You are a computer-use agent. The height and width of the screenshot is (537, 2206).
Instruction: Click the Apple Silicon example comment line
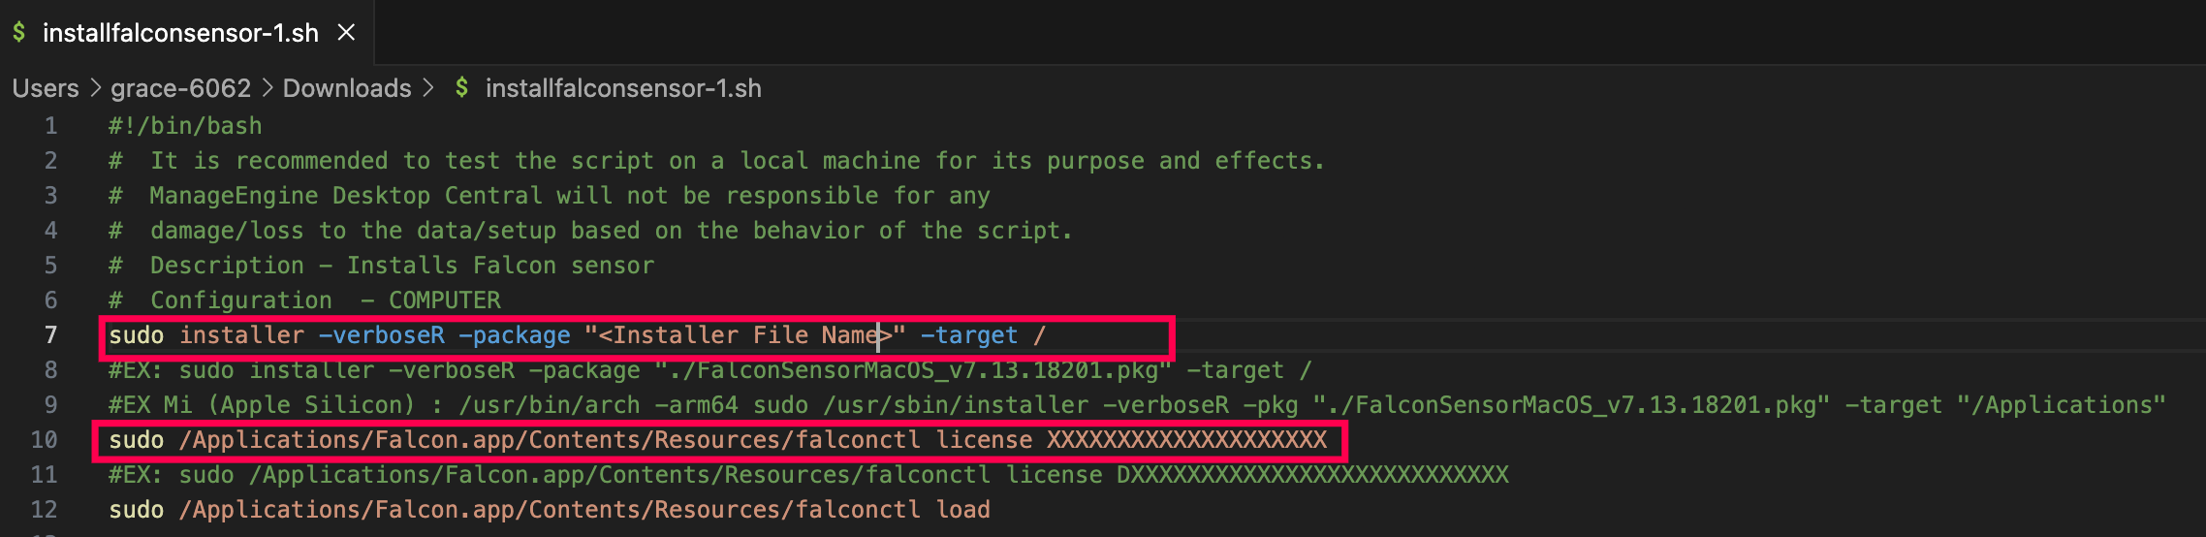tap(1136, 405)
